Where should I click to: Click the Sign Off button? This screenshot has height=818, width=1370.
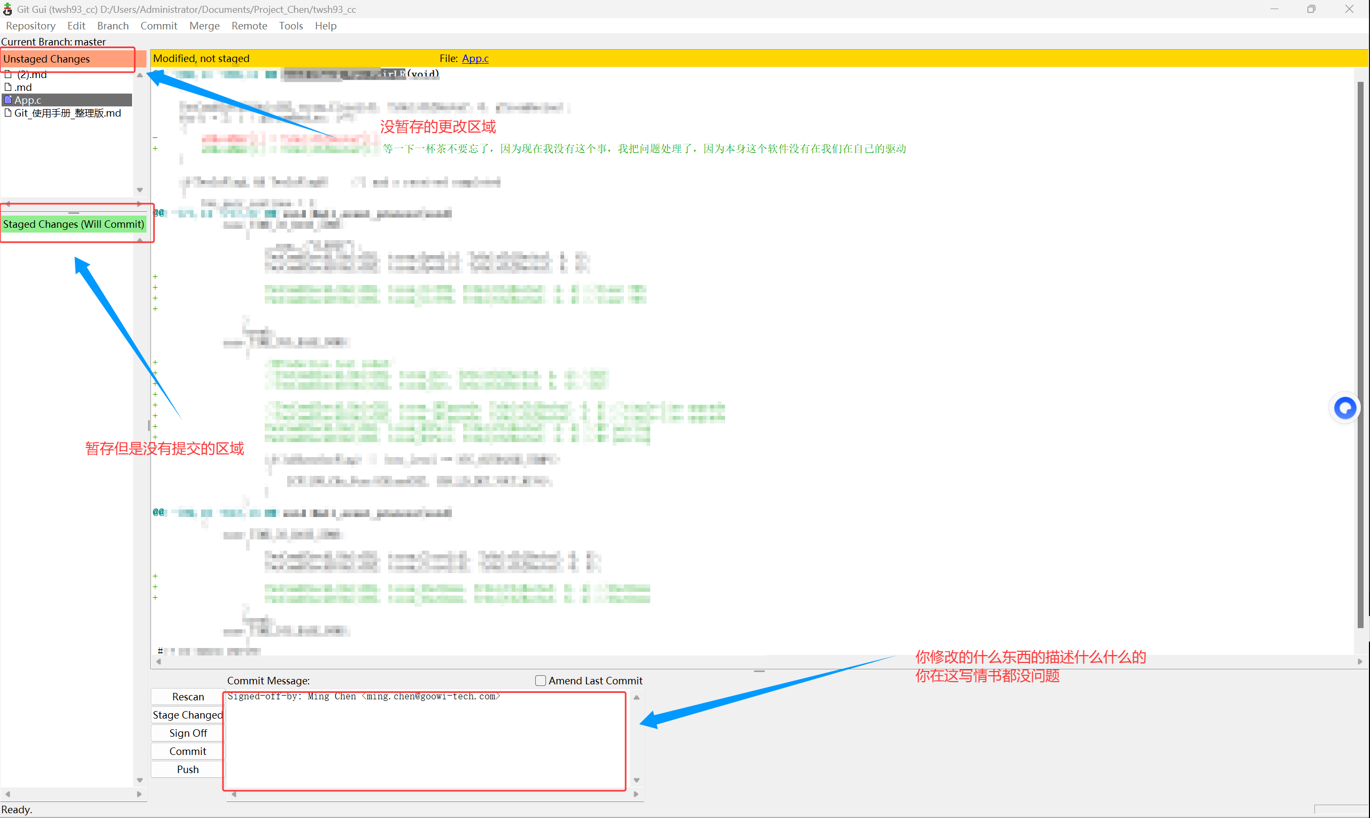tap(188, 733)
